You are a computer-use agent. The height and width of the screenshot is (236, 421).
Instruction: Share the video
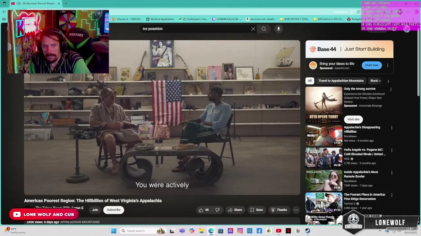235,210
